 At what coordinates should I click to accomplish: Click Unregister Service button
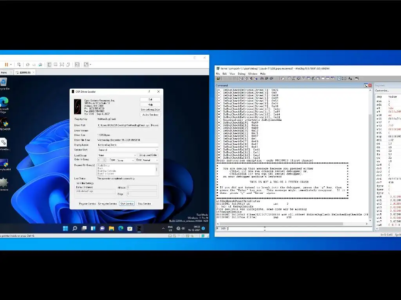[x=108, y=204]
